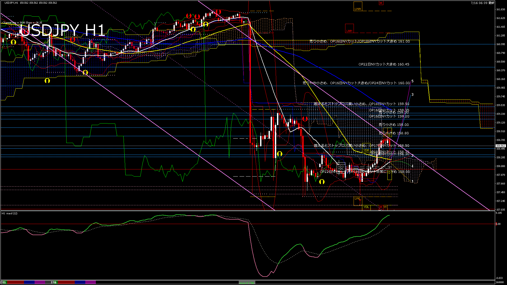This screenshot has width=507, height=285.
Task: Select the YDL marker box
Action: tap(366, 207)
